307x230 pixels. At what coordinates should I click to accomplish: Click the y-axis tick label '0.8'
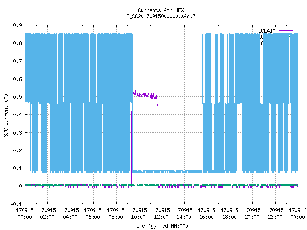pyautogui.click(x=17, y=43)
